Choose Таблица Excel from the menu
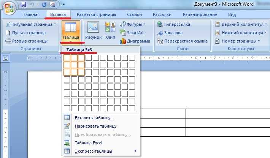 click(x=101, y=143)
